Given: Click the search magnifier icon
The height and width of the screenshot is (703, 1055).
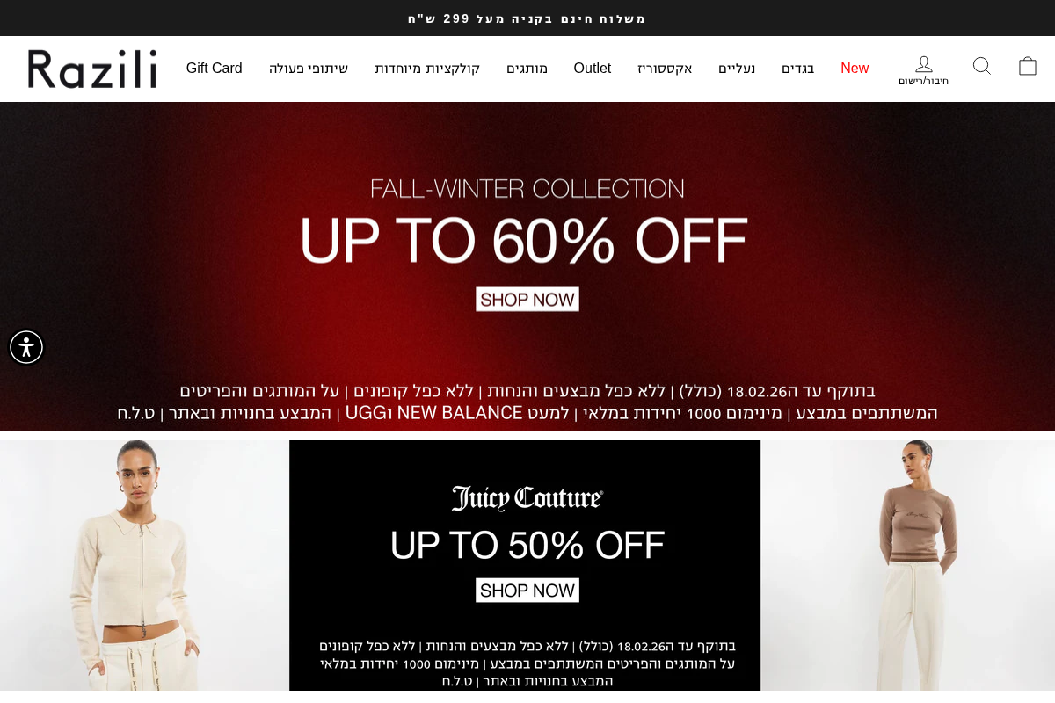Looking at the screenshot, I should [x=982, y=67].
